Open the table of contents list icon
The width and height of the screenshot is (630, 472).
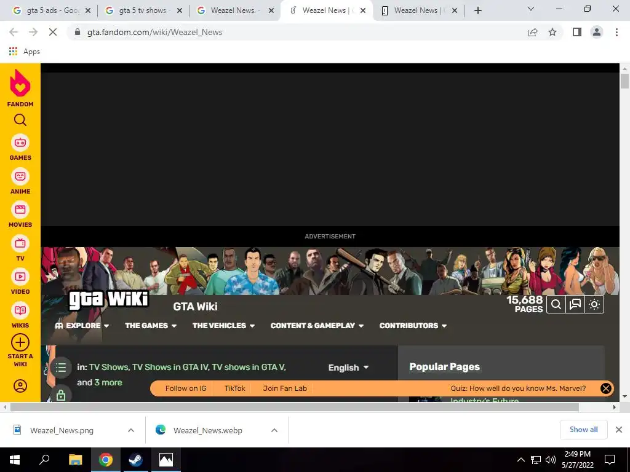click(x=61, y=368)
